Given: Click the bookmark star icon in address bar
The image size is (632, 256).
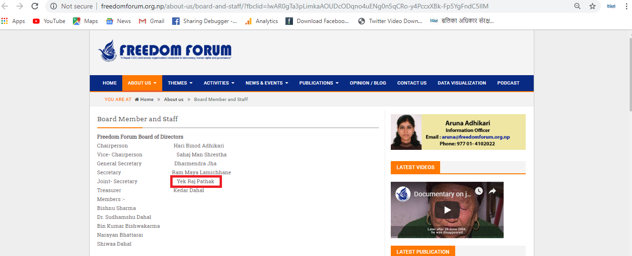Looking at the screenshot, I should pyautogui.click(x=592, y=6).
